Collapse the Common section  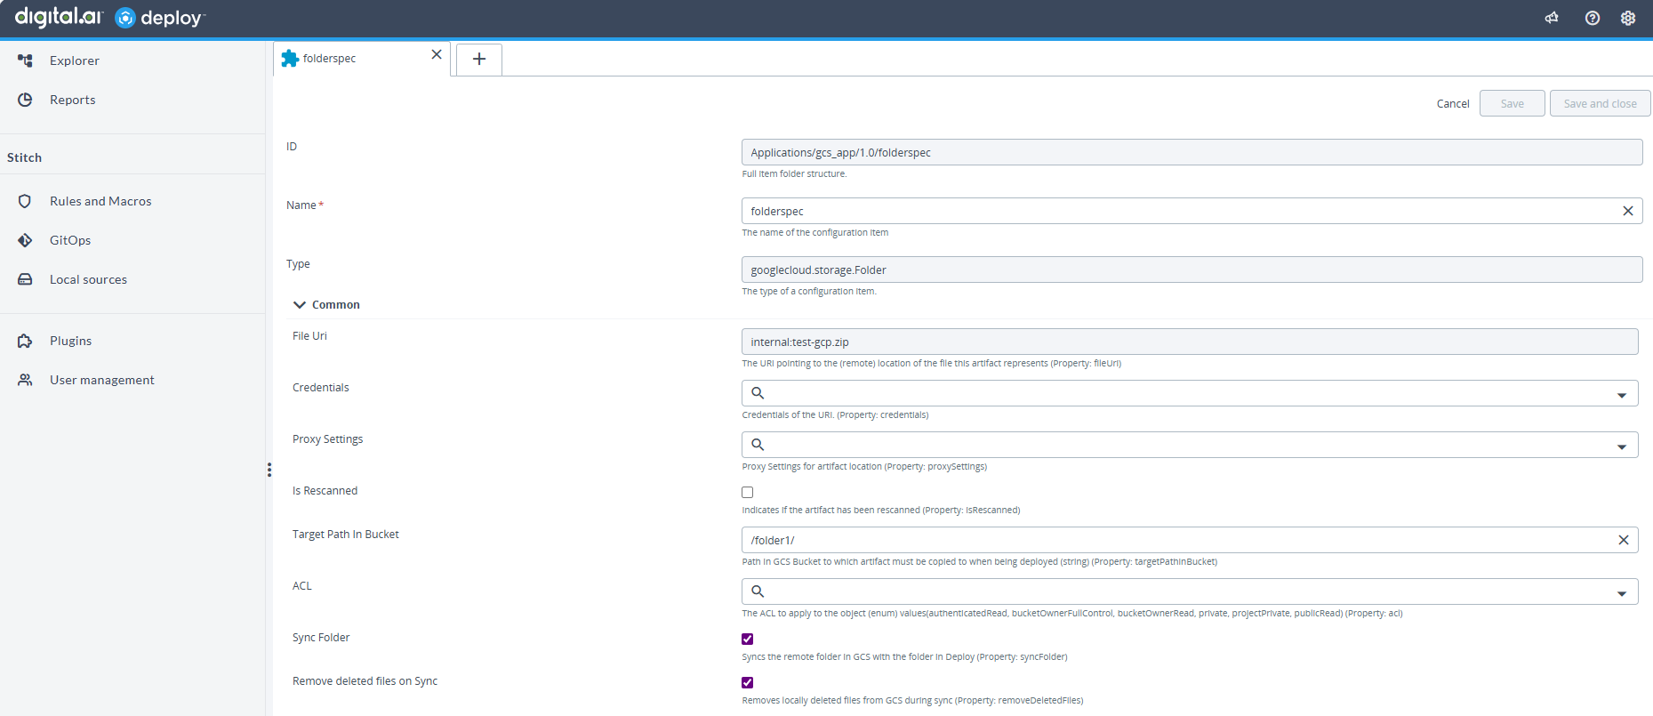tap(300, 304)
